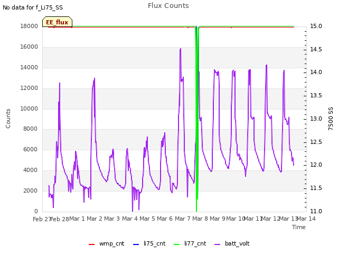Click the Mar 14 date label
Screen dimensions: 338x254
click(306, 219)
